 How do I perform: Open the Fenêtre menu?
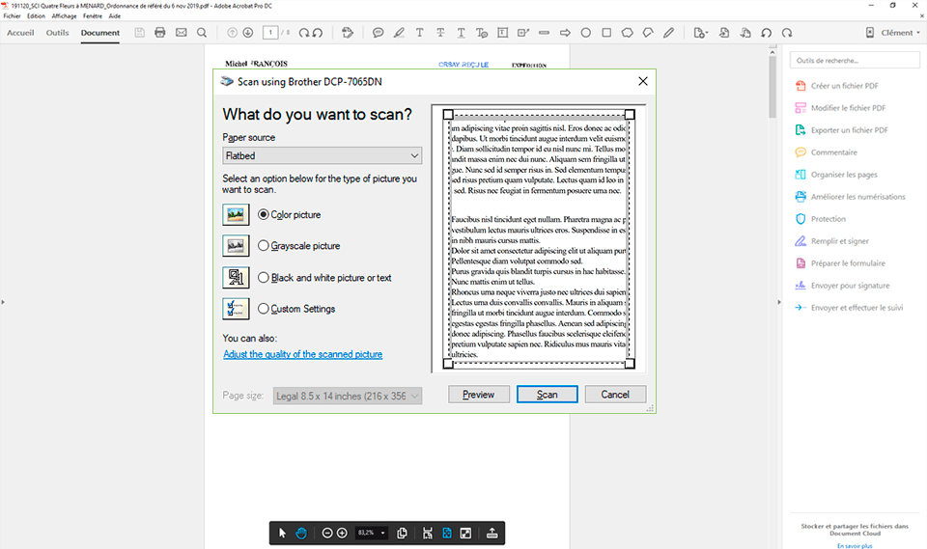tap(93, 16)
